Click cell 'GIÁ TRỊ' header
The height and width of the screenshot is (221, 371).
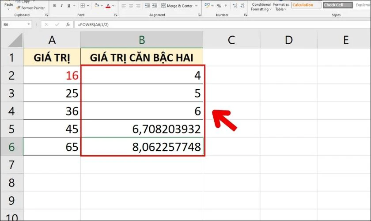(x=52, y=57)
